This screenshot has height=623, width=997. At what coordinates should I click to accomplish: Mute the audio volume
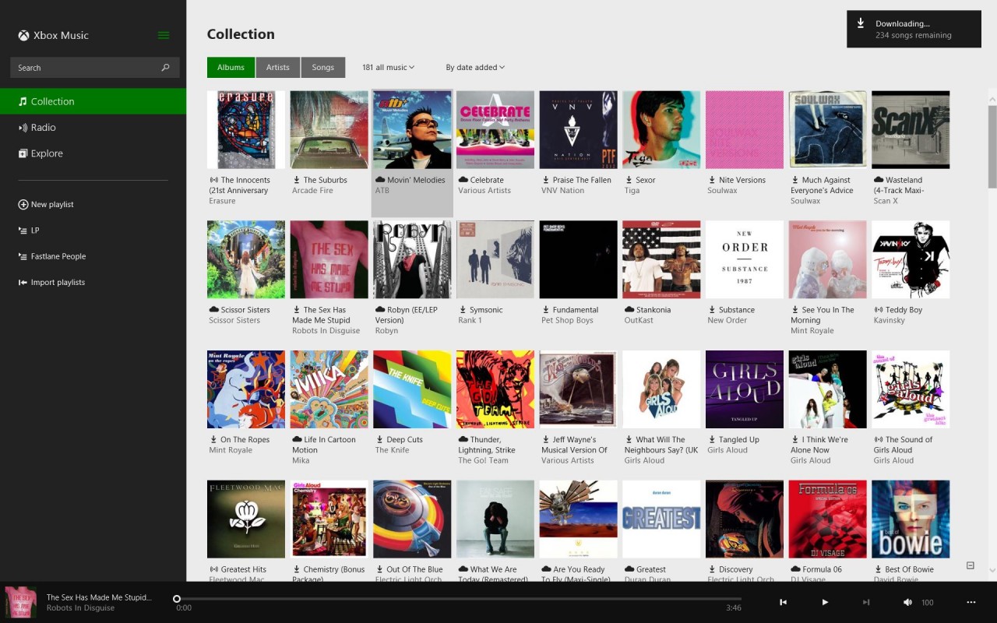(907, 602)
